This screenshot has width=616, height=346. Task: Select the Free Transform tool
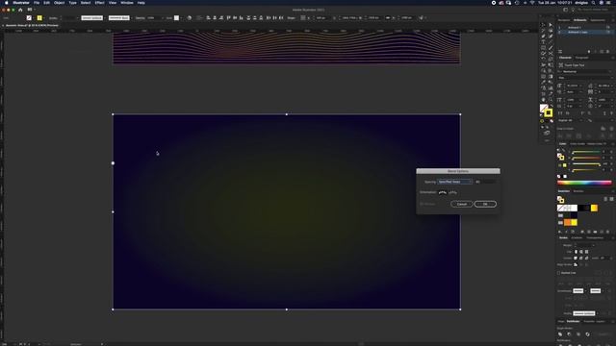(x=551, y=64)
